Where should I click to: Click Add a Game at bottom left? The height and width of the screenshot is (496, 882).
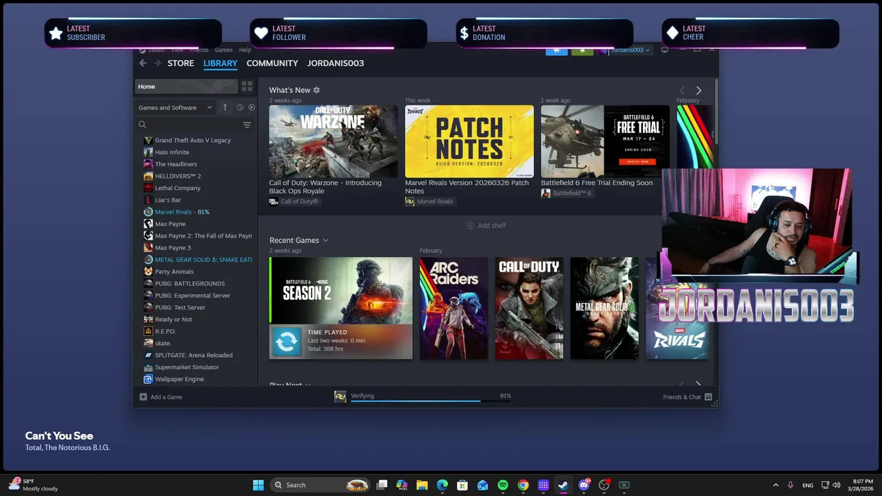pyautogui.click(x=161, y=397)
